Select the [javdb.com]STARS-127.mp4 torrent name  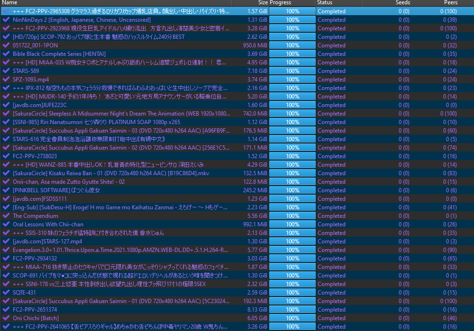[x=47, y=242]
